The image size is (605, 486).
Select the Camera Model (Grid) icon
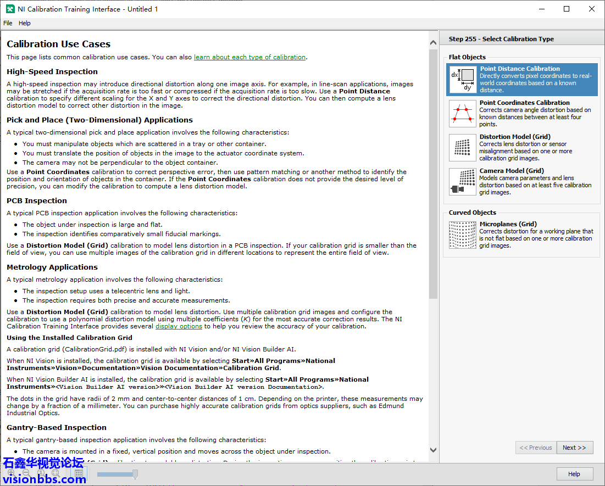click(463, 182)
